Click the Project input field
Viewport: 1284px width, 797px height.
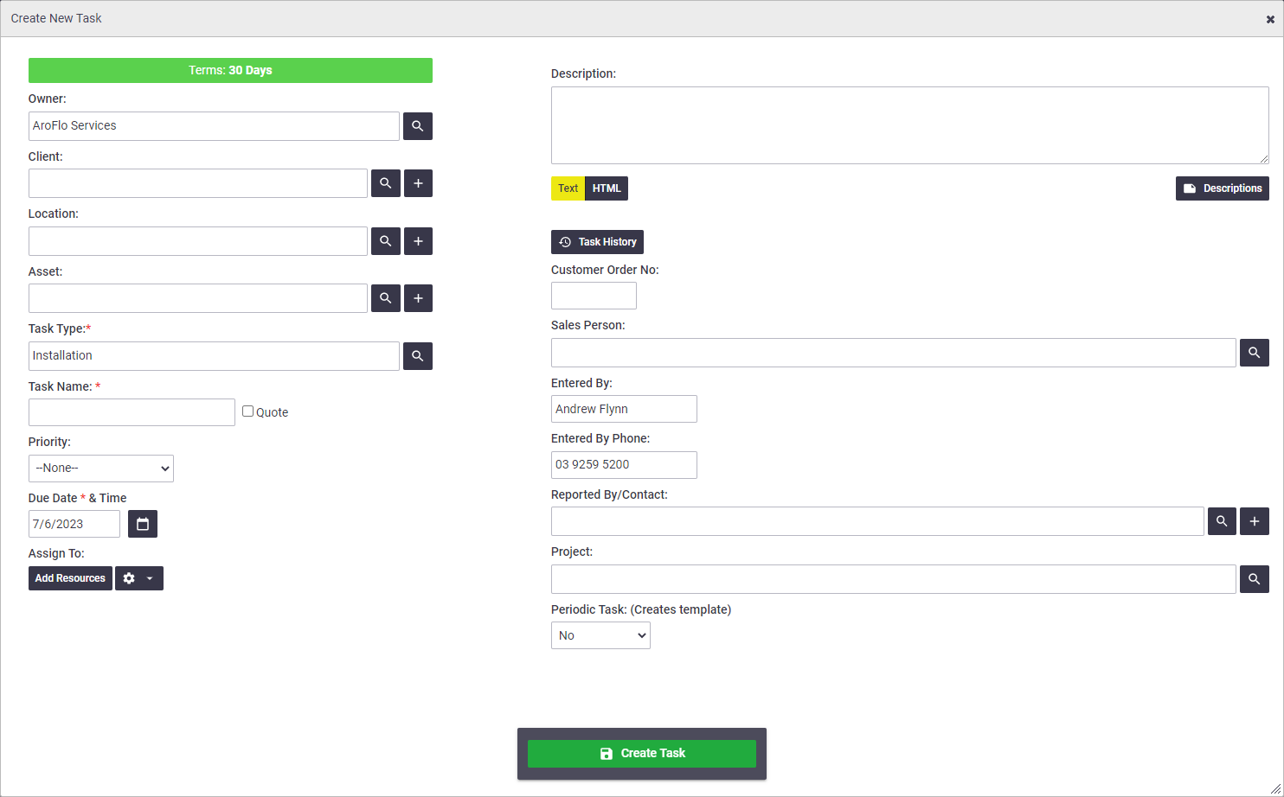[x=894, y=579]
